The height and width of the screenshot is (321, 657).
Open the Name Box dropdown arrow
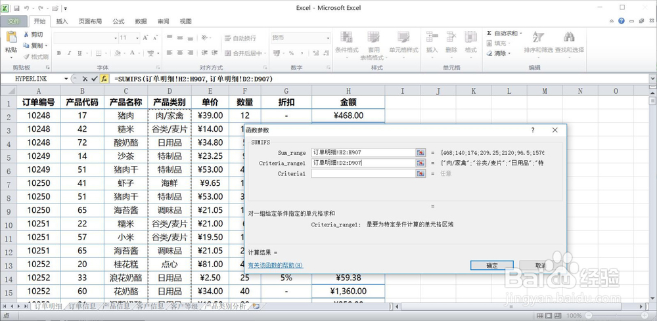point(66,79)
